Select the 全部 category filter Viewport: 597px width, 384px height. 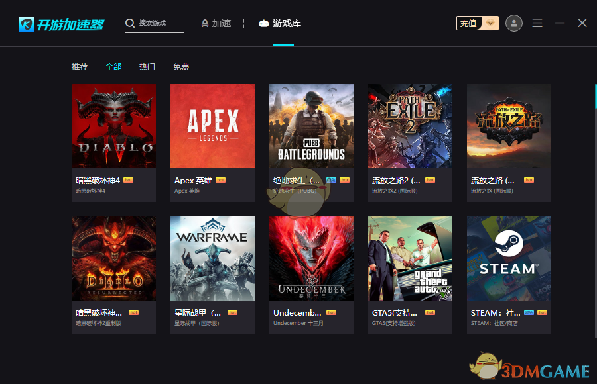(113, 67)
